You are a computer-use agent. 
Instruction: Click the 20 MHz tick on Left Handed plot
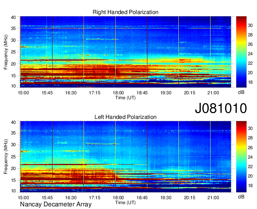[x=13, y=168]
